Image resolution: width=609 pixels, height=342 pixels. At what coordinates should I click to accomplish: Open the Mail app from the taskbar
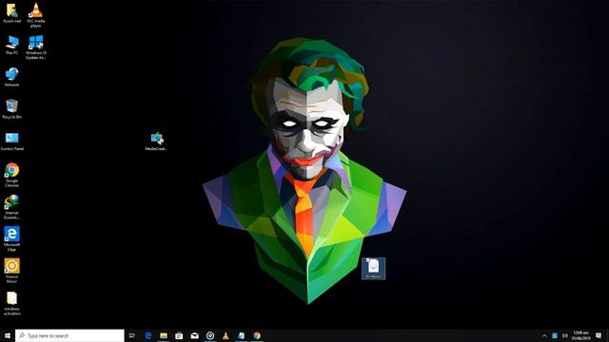(x=194, y=335)
